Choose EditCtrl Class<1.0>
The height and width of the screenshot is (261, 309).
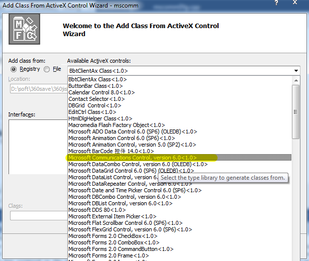179,112
